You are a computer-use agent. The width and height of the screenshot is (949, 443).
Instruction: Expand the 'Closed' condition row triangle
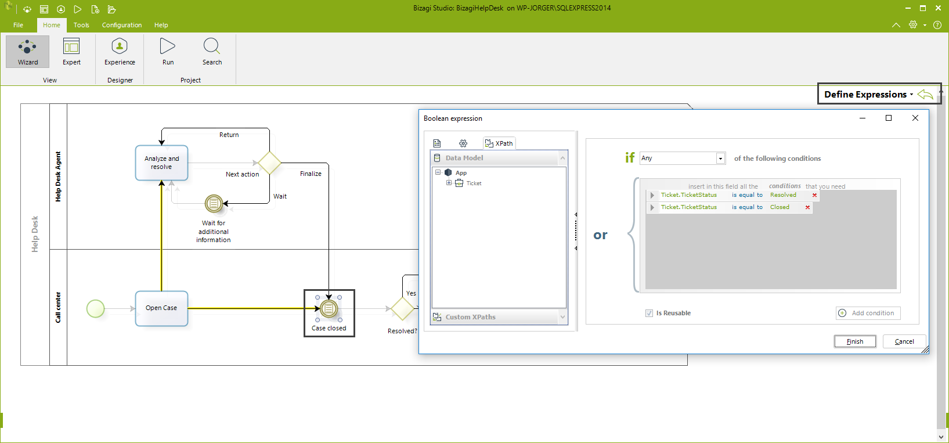point(652,207)
